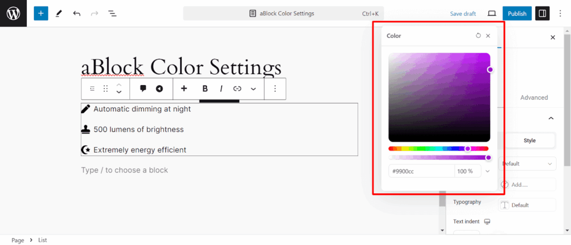Click the speech bubble toolbar icon
The width and height of the screenshot is (571, 245).
pyautogui.click(x=143, y=89)
